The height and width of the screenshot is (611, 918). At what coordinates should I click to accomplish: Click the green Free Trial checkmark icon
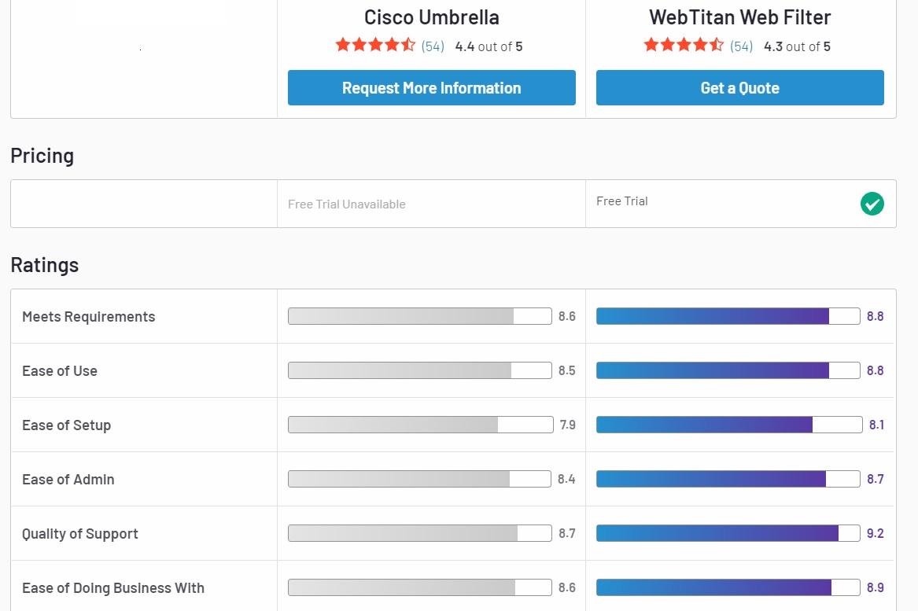(x=872, y=204)
